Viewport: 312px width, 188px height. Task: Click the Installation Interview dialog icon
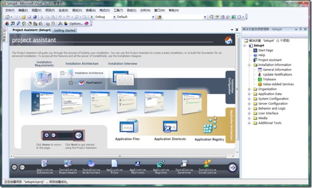coord(123,78)
